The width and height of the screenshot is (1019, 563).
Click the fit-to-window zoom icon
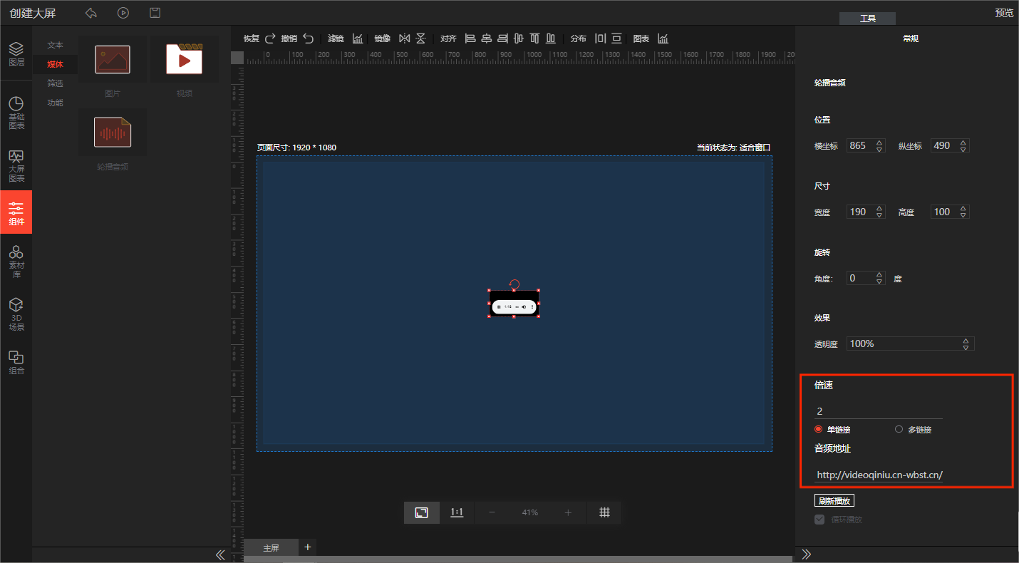[x=422, y=512]
